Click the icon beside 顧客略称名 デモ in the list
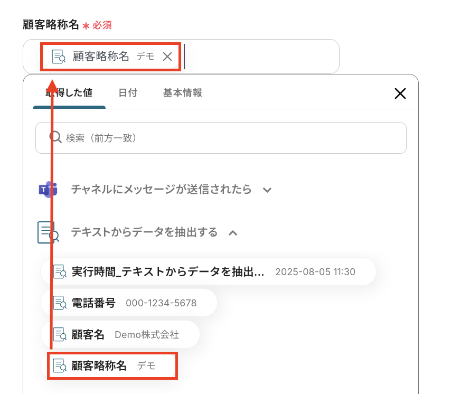This screenshot has width=470, height=394. 60,366
